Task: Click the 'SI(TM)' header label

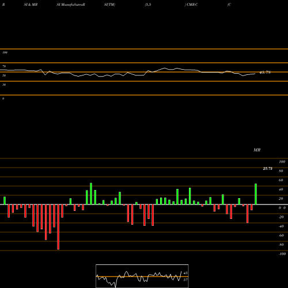Action: [x=109, y=5]
